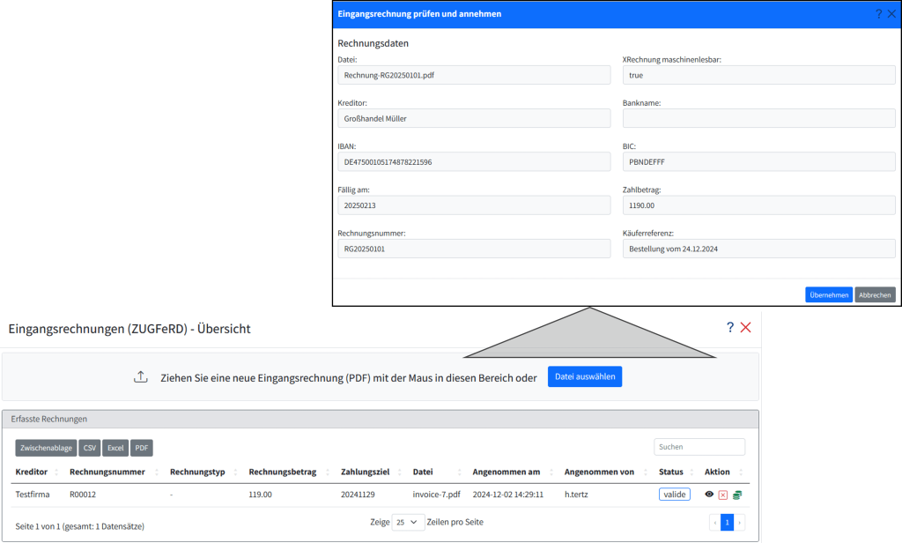
Task: Click the upload arrow icon in the drop area
Action: (141, 376)
